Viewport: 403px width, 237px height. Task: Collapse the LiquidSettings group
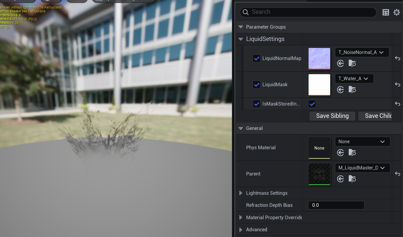pyautogui.click(x=240, y=39)
